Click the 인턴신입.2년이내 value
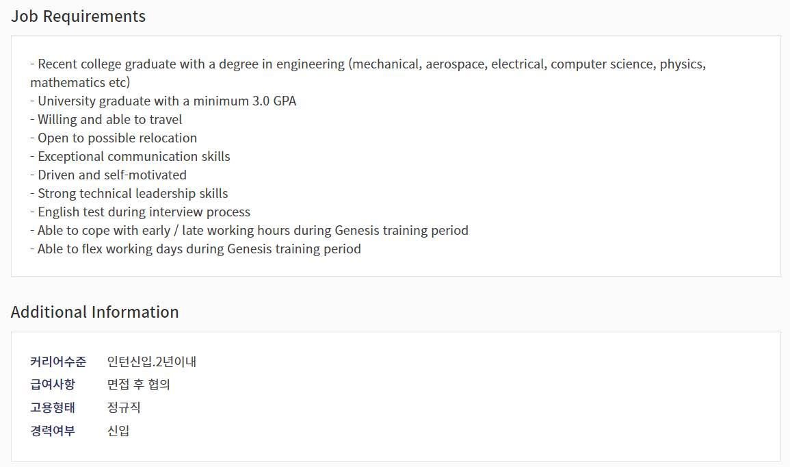This screenshot has height=467, width=790. point(152,362)
